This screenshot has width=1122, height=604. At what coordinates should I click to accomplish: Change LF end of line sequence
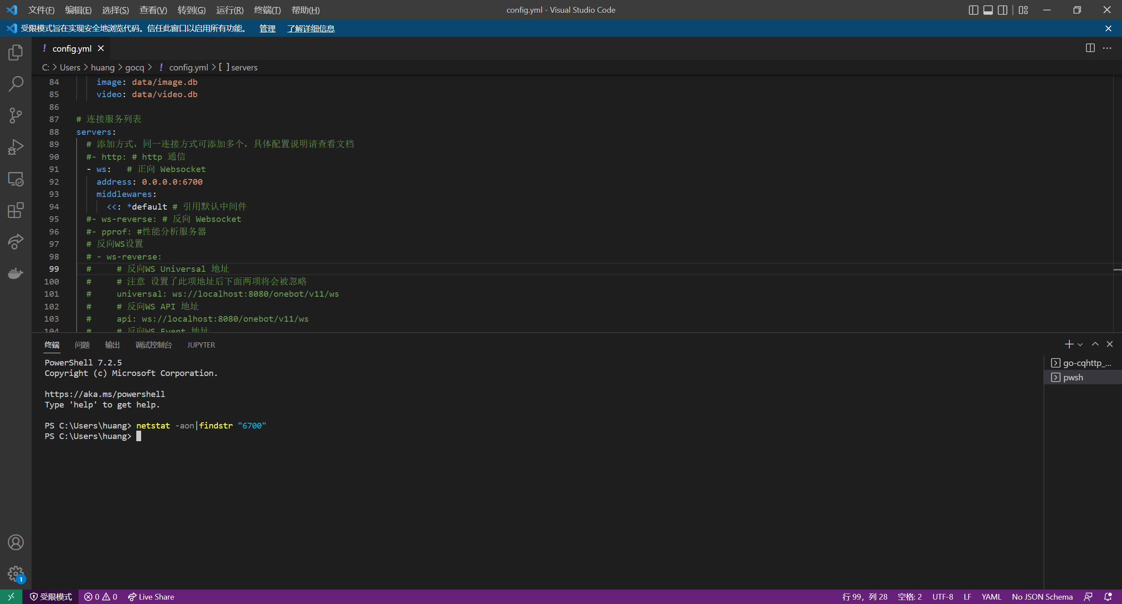(x=968, y=597)
